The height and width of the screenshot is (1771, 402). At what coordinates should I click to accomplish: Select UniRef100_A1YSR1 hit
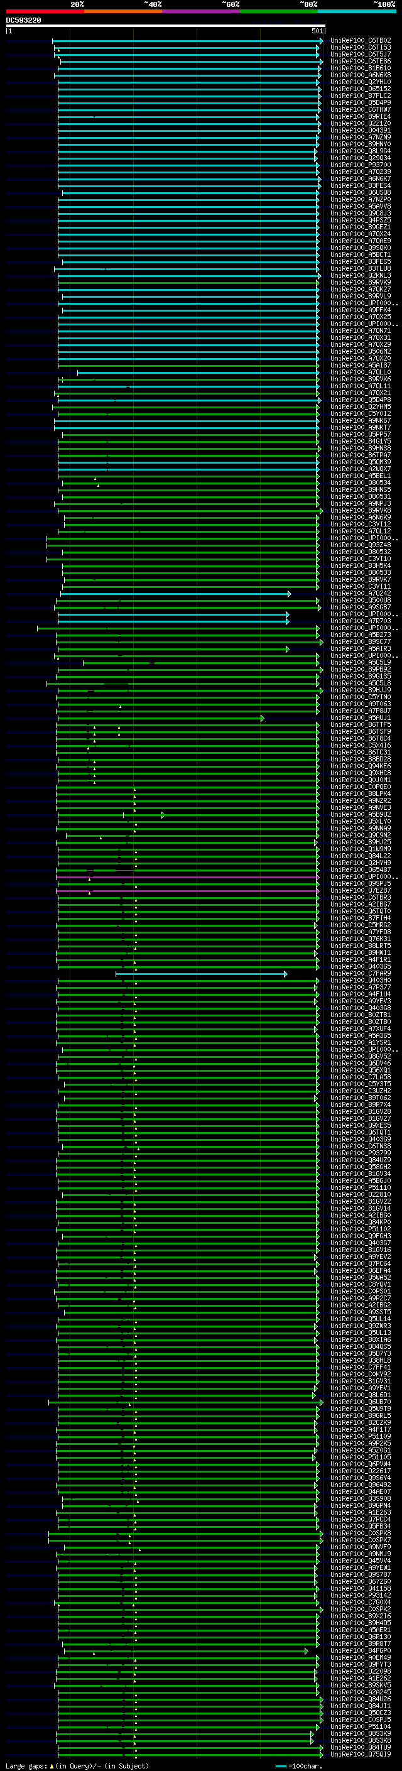click(x=361, y=1042)
